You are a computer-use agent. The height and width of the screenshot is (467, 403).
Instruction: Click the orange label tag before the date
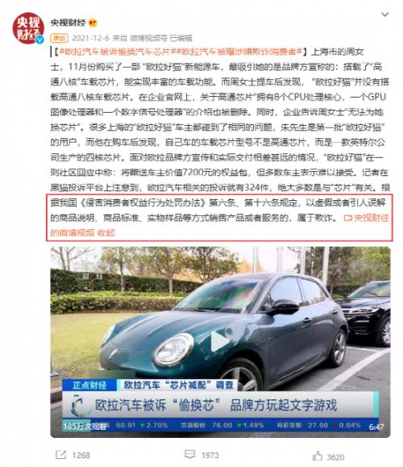pos(59,38)
